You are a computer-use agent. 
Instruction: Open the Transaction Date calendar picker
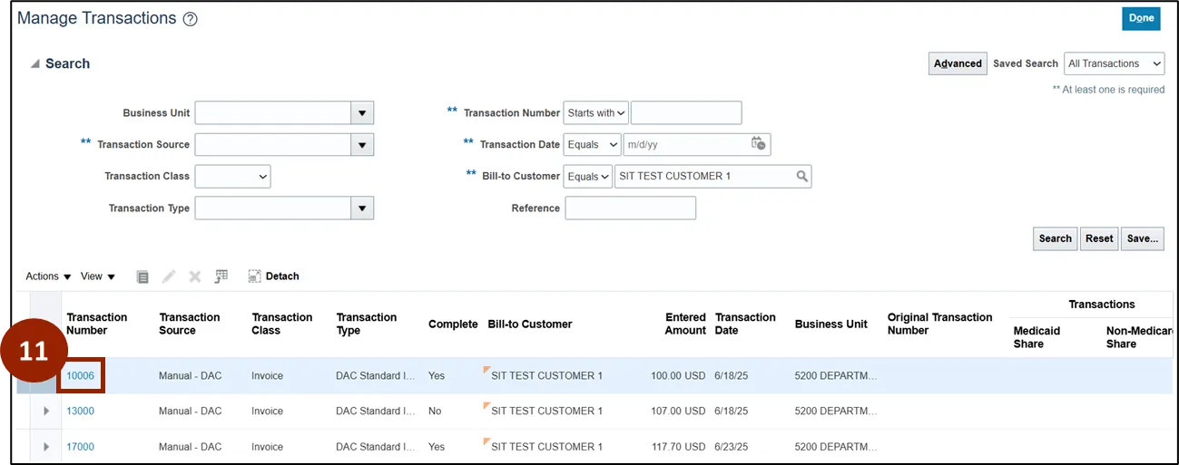tap(759, 144)
